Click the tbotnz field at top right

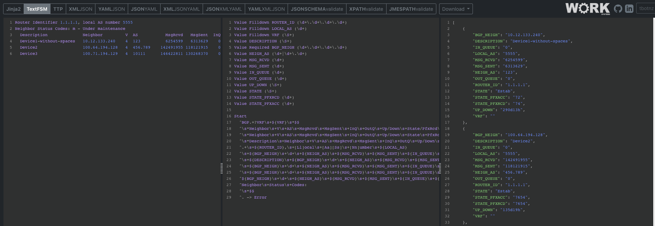[646, 9]
